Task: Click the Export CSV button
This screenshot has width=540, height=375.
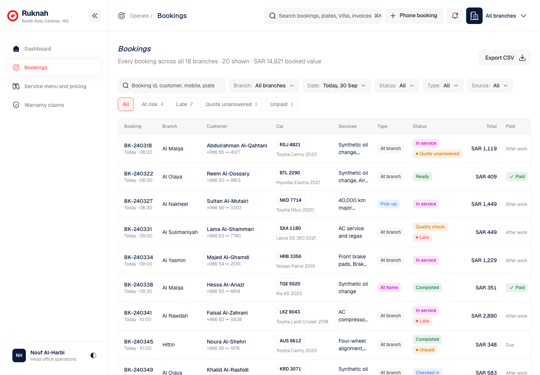Action: click(x=504, y=58)
